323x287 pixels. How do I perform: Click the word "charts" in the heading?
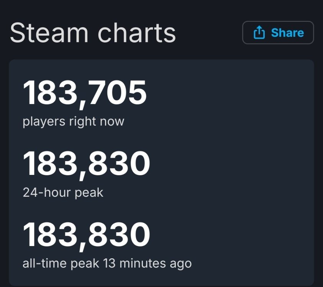pyautogui.click(x=133, y=33)
